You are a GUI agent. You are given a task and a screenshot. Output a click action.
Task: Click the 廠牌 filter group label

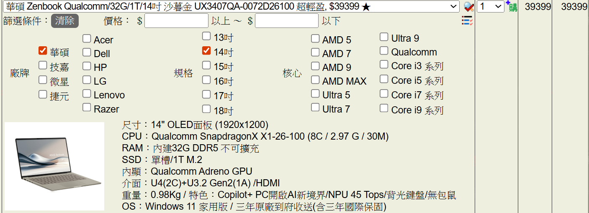[20, 73]
